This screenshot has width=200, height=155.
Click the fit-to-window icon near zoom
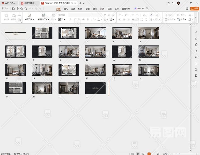click(x=158, y=154)
